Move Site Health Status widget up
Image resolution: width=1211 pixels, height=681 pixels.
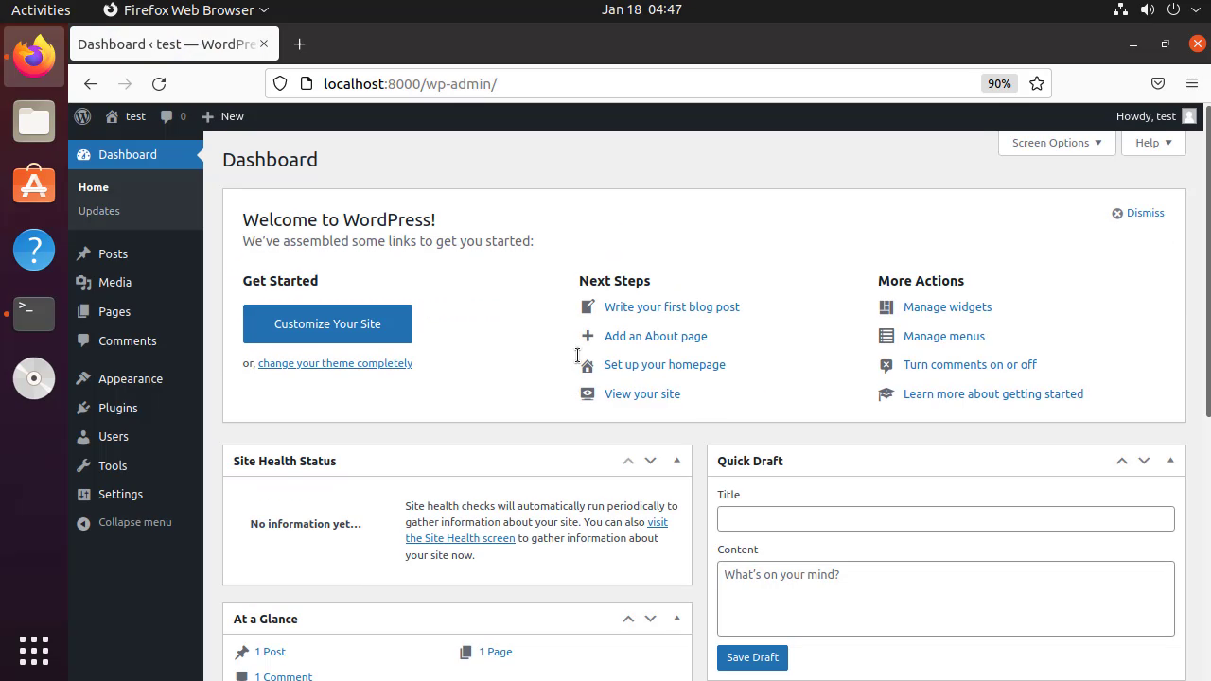[x=628, y=461]
